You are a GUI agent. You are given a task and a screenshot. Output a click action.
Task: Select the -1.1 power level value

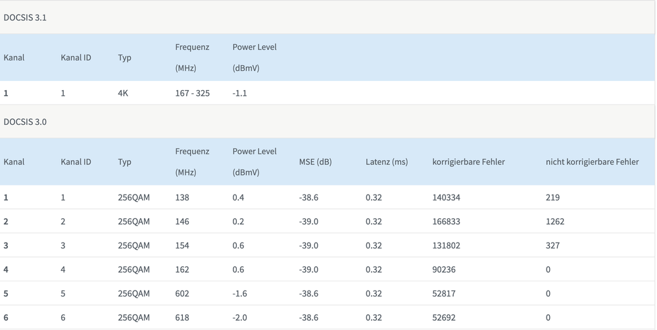pos(239,93)
